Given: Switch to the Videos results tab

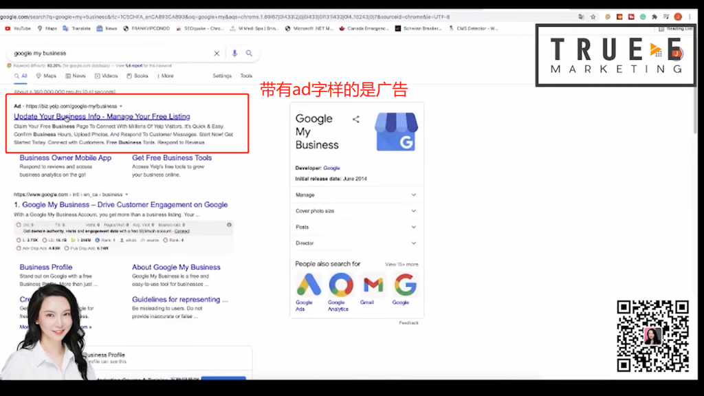Looking at the screenshot, I should [x=106, y=76].
